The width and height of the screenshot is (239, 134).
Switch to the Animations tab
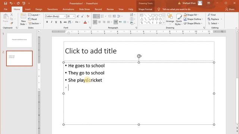pos(68,9)
